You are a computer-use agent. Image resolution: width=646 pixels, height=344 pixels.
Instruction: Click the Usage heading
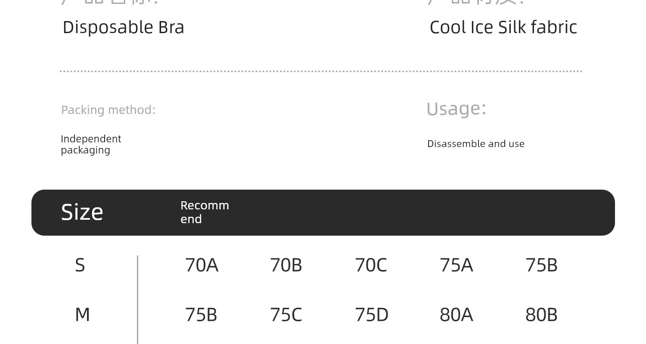[x=456, y=109]
